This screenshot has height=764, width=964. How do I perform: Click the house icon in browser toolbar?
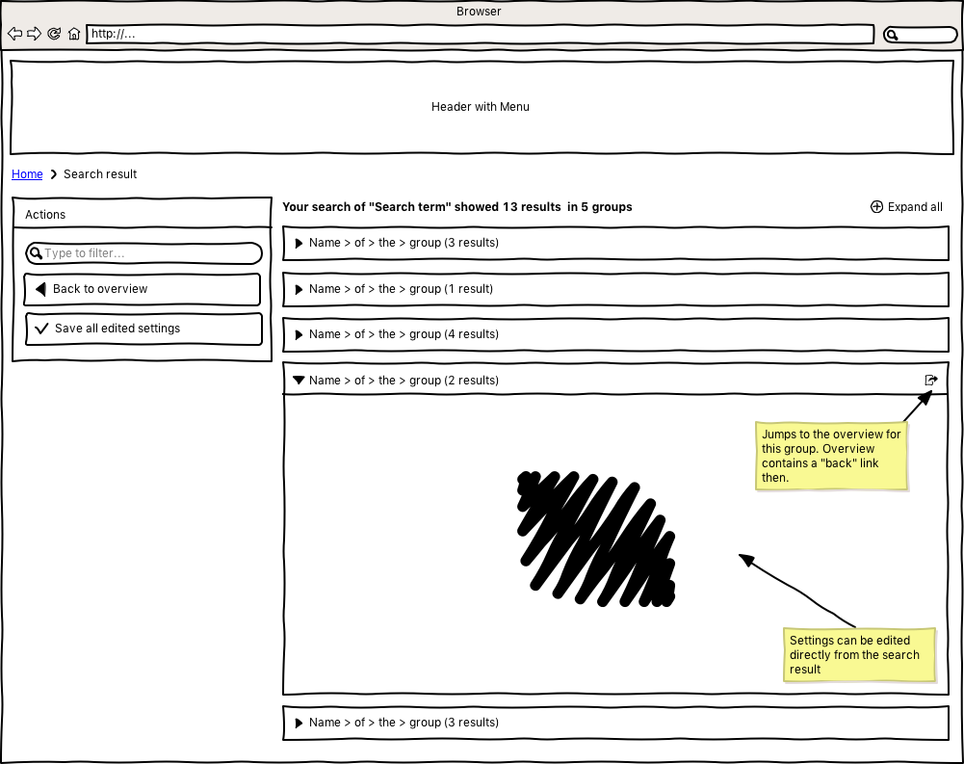point(74,34)
